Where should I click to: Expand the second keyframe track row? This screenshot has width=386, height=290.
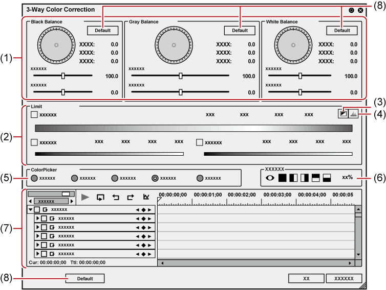[x=37, y=219]
